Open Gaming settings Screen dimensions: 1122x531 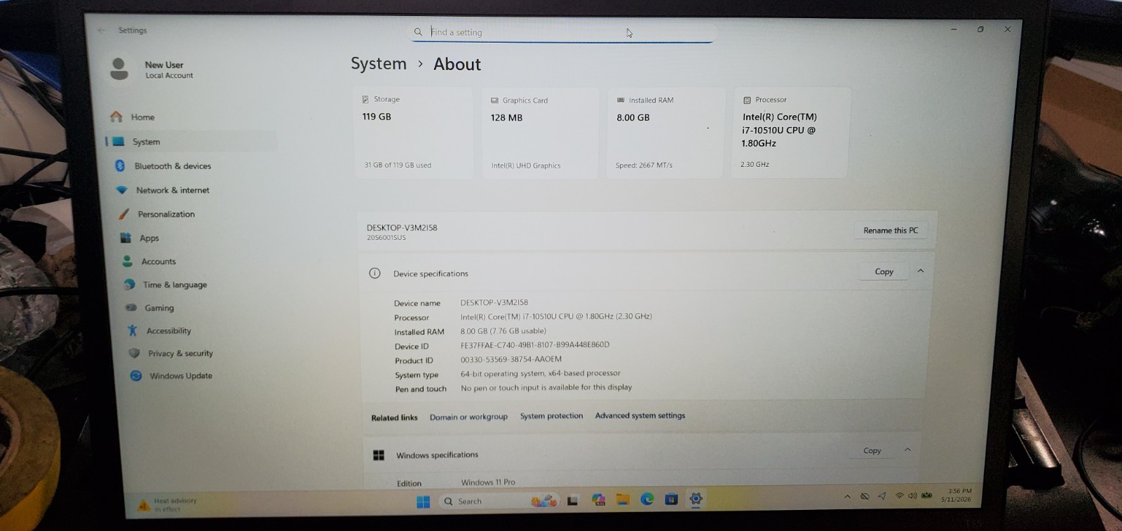point(158,308)
